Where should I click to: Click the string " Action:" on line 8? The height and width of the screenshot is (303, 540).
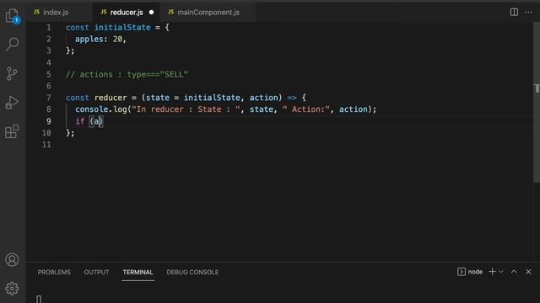click(x=306, y=109)
